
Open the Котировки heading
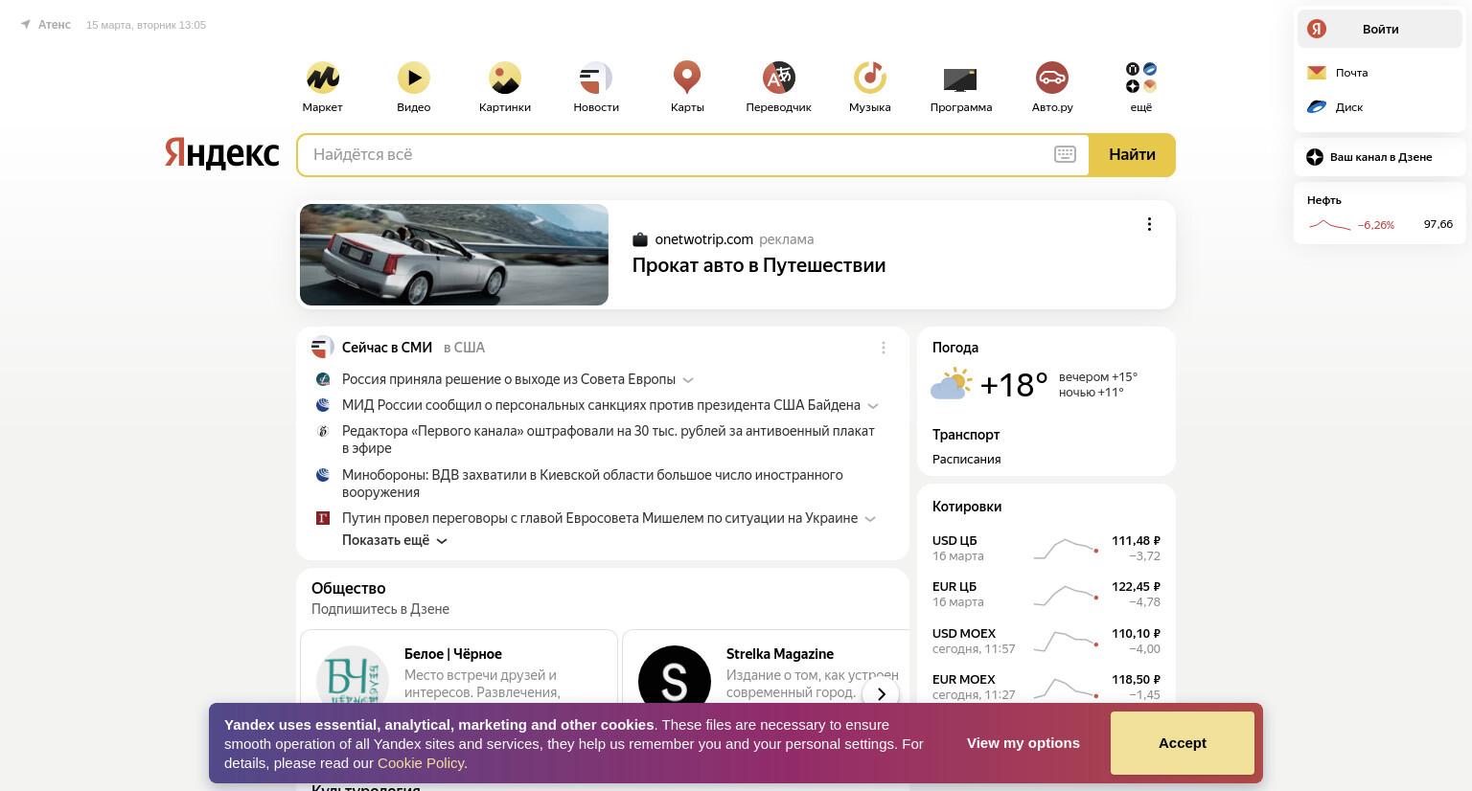tap(967, 507)
